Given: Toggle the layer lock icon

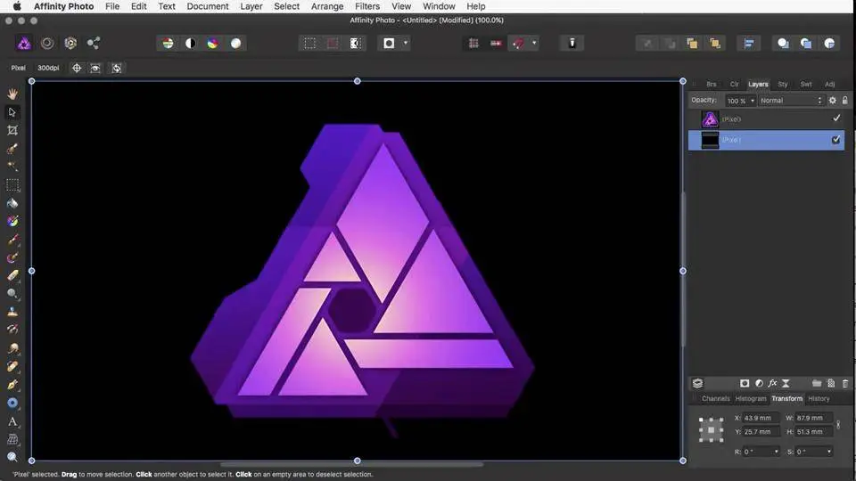Looking at the screenshot, I should click(x=845, y=101).
